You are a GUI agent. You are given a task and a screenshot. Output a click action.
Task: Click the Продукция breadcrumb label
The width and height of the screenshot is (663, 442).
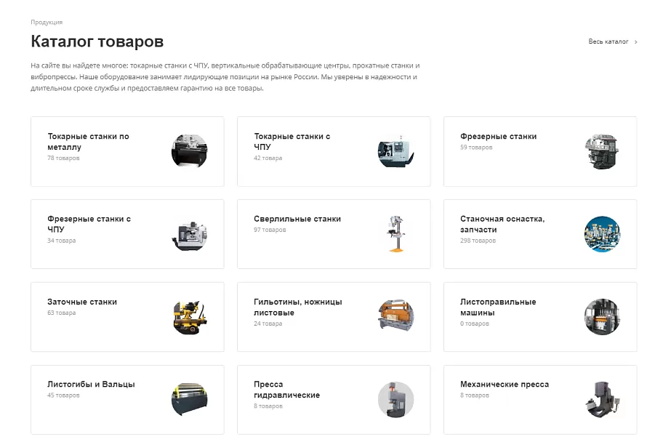(47, 22)
